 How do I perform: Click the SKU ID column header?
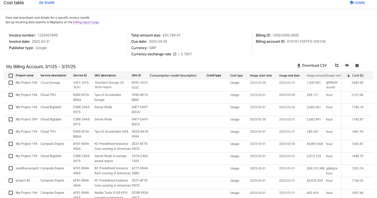click(x=136, y=75)
